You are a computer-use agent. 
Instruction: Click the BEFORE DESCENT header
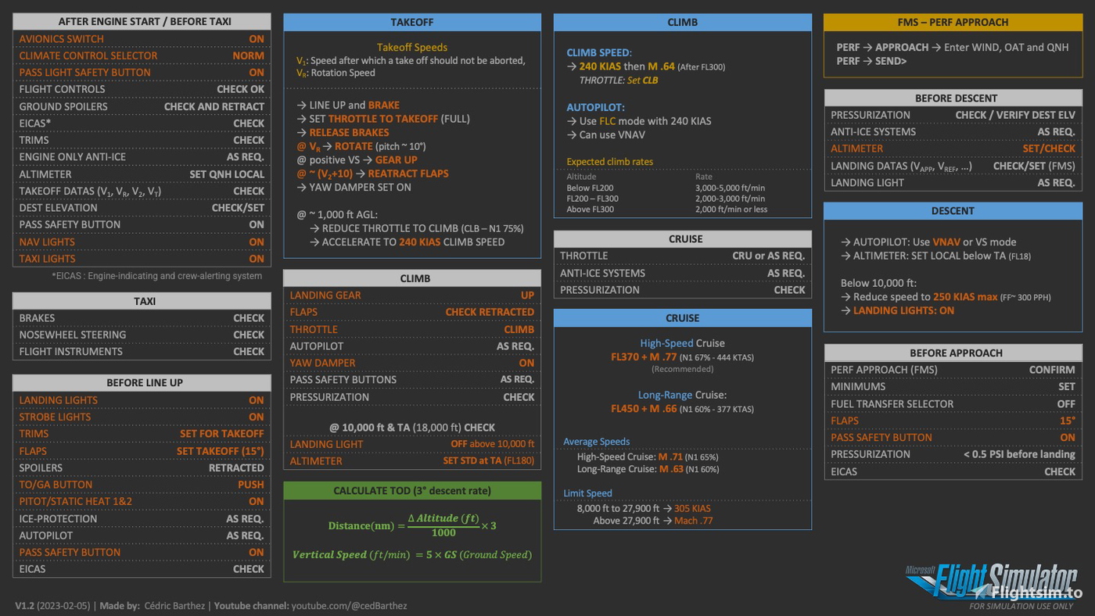tap(956, 98)
